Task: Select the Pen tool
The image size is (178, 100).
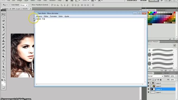Action: 4,61
